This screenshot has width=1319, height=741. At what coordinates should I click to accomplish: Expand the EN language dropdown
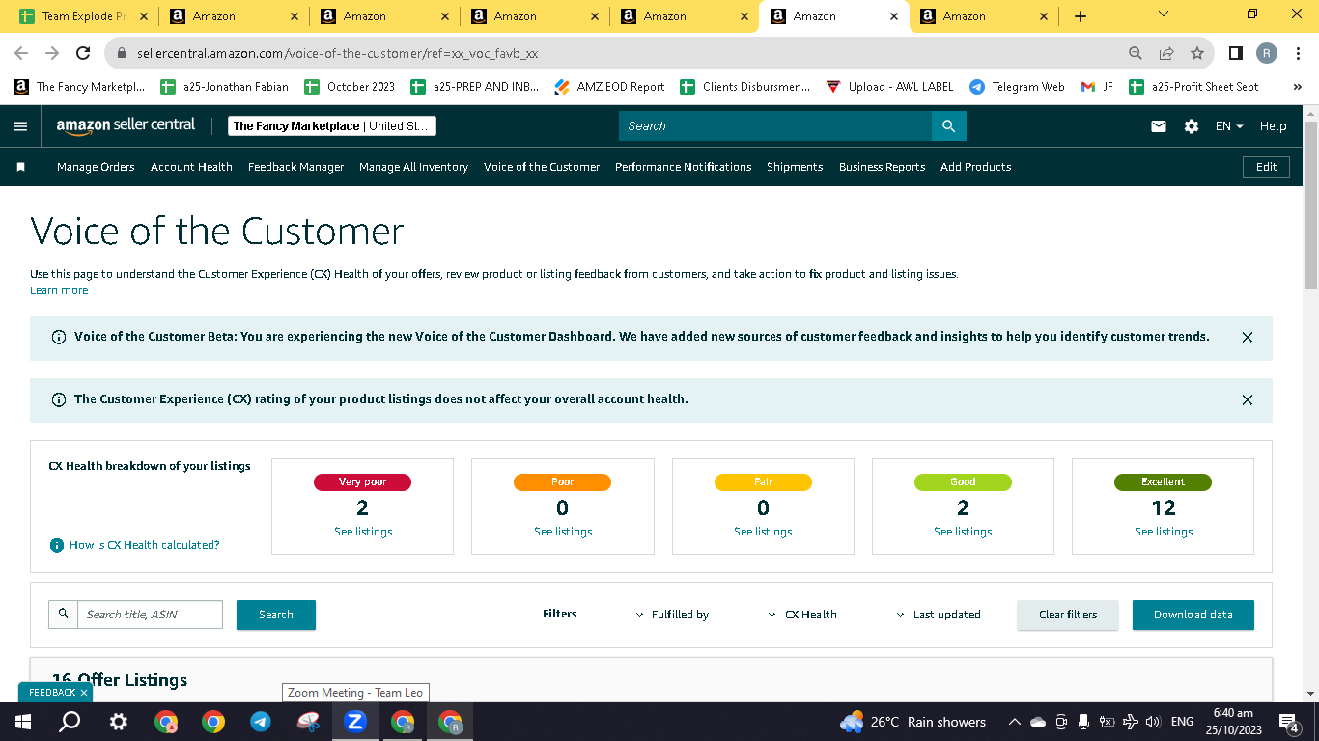click(x=1229, y=126)
